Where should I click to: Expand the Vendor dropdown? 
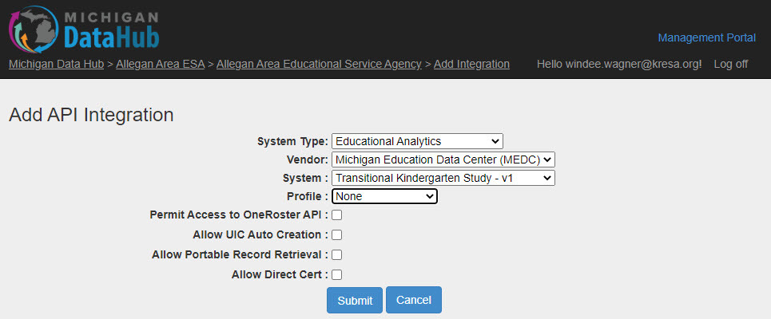(443, 159)
